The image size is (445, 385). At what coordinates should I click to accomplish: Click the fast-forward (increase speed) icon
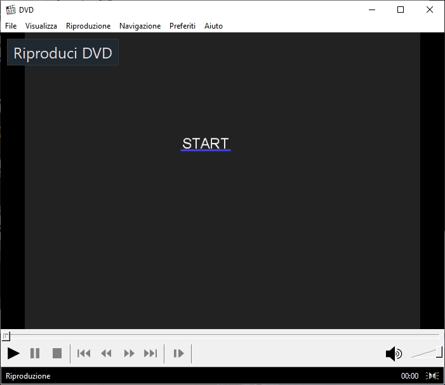tap(129, 353)
